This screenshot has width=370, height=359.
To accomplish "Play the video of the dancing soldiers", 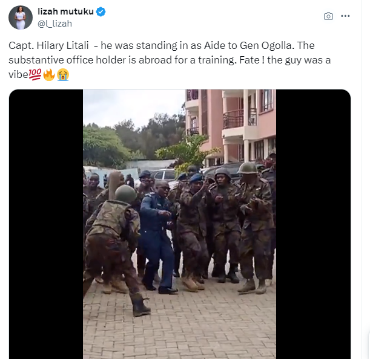I will click(180, 224).
